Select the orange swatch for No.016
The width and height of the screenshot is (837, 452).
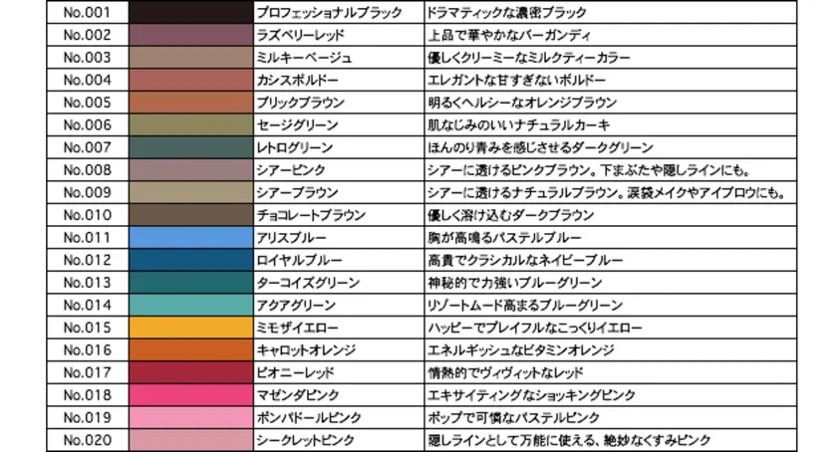click(191, 349)
